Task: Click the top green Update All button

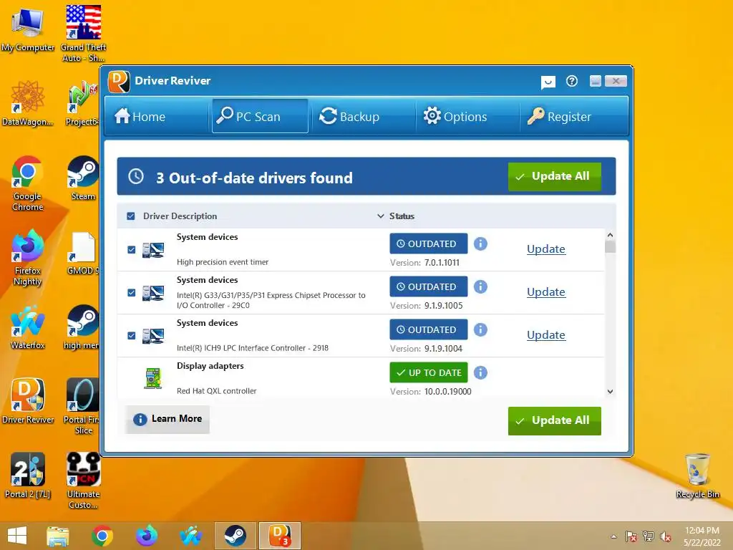Action: (x=555, y=176)
